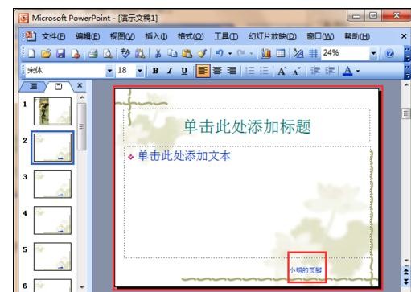Open the 窗口(W) menu
Screen dimensions: 411x292
point(320,36)
